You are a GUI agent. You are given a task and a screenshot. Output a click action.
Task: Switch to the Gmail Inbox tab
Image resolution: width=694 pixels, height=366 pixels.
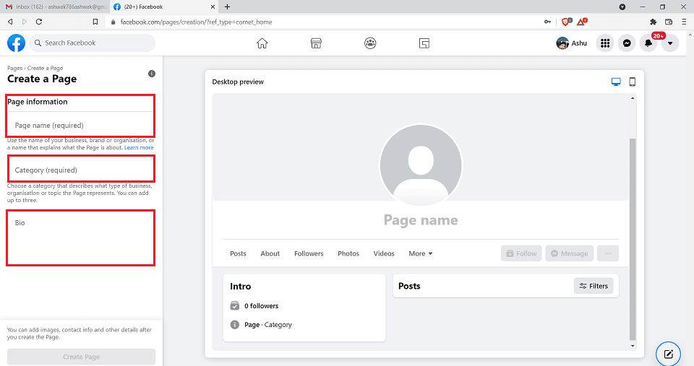56,6
